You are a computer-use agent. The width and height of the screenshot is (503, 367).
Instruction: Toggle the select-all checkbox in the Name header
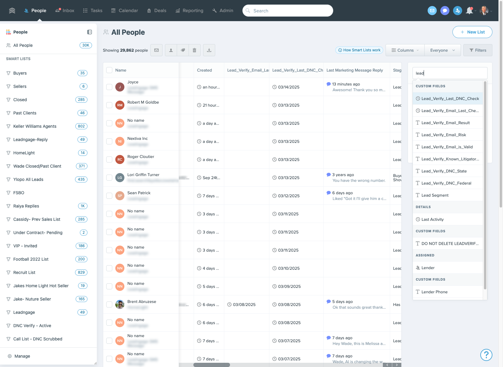[109, 70]
